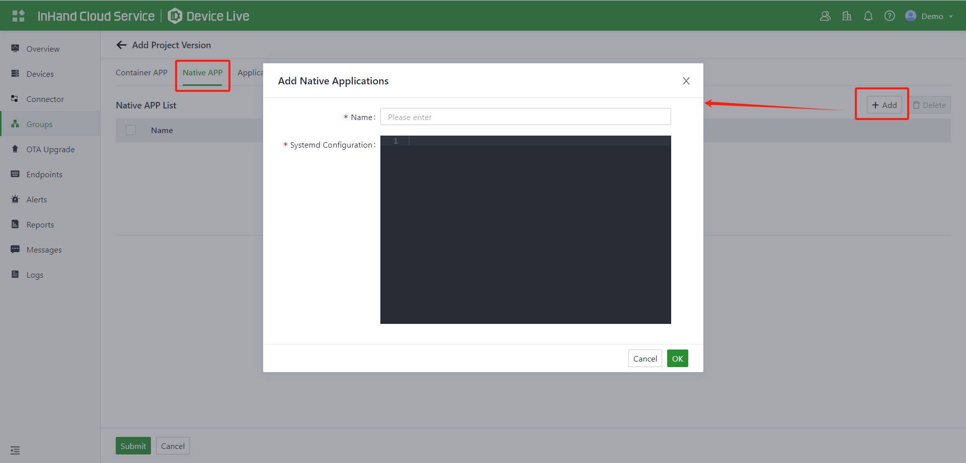Image resolution: width=966 pixels, height=463 pixels.
Task: Click the green Submit button
Action: click(133, 446)
